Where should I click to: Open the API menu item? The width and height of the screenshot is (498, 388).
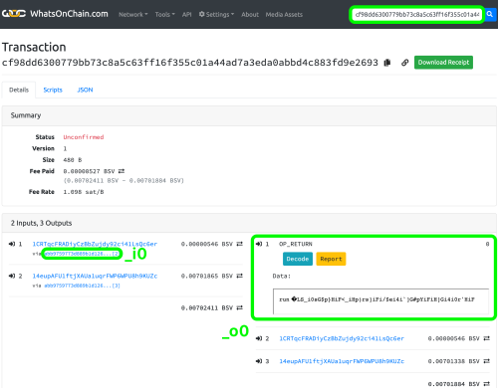tap(186, 15)
